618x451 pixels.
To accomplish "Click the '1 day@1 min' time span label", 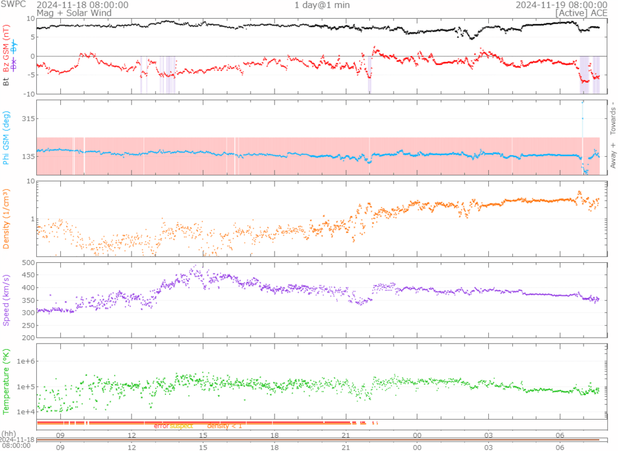I will [322, 5].
